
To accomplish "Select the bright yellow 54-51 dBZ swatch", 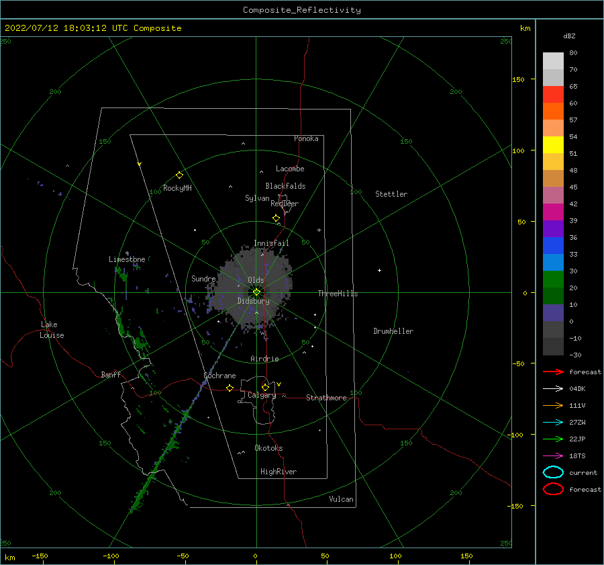I will [x=553, y=145].
